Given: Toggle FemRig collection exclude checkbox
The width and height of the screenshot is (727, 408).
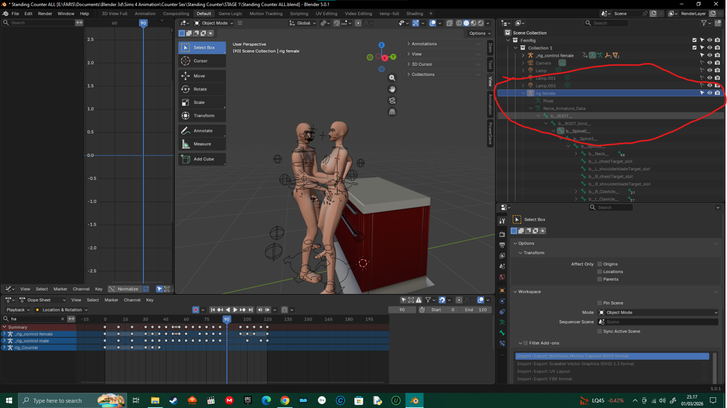Looking at the screenshot, I should pos(694,40).
